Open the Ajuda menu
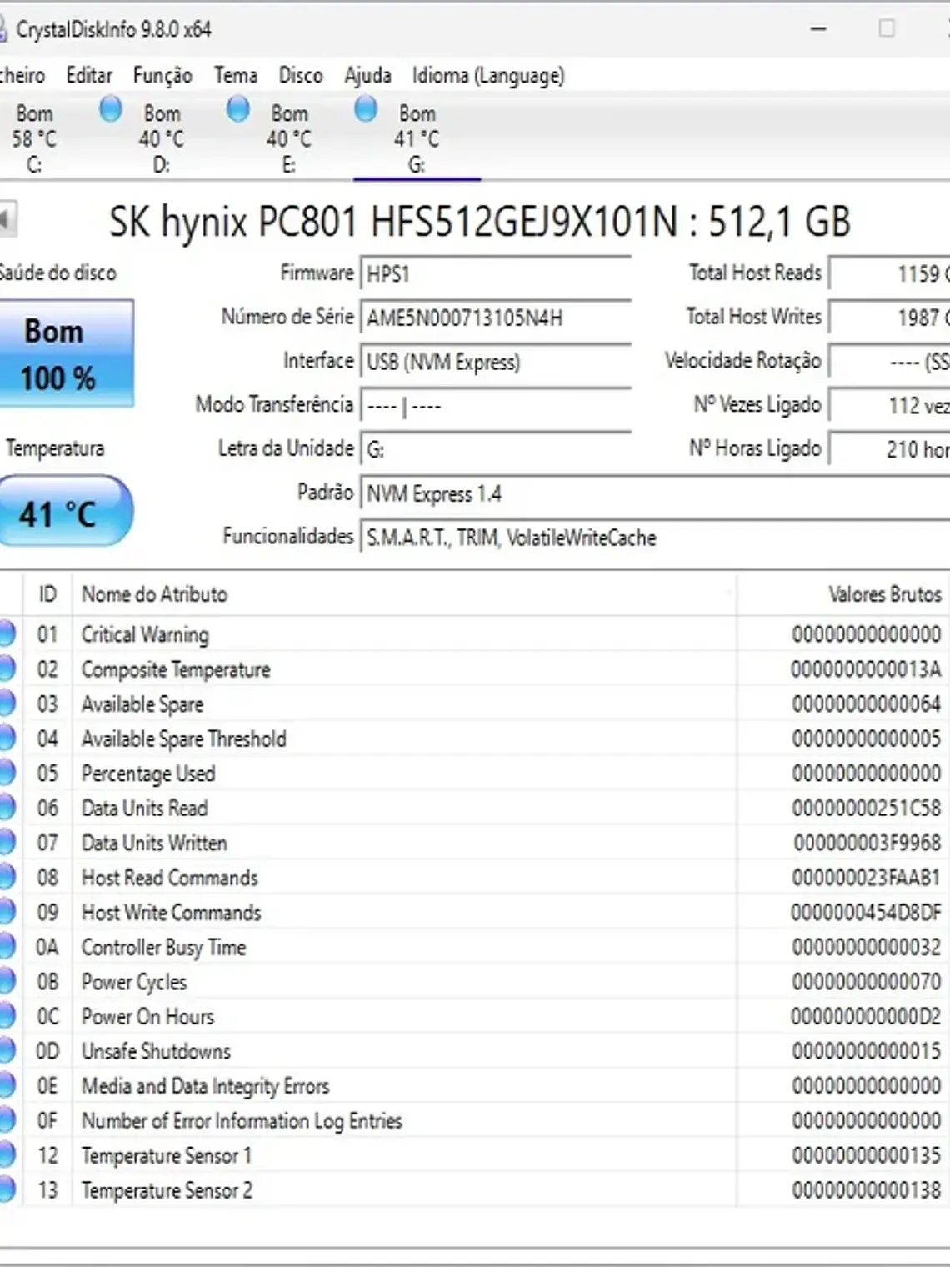This screenshot has width=950, height=1267. coord(367,76)
